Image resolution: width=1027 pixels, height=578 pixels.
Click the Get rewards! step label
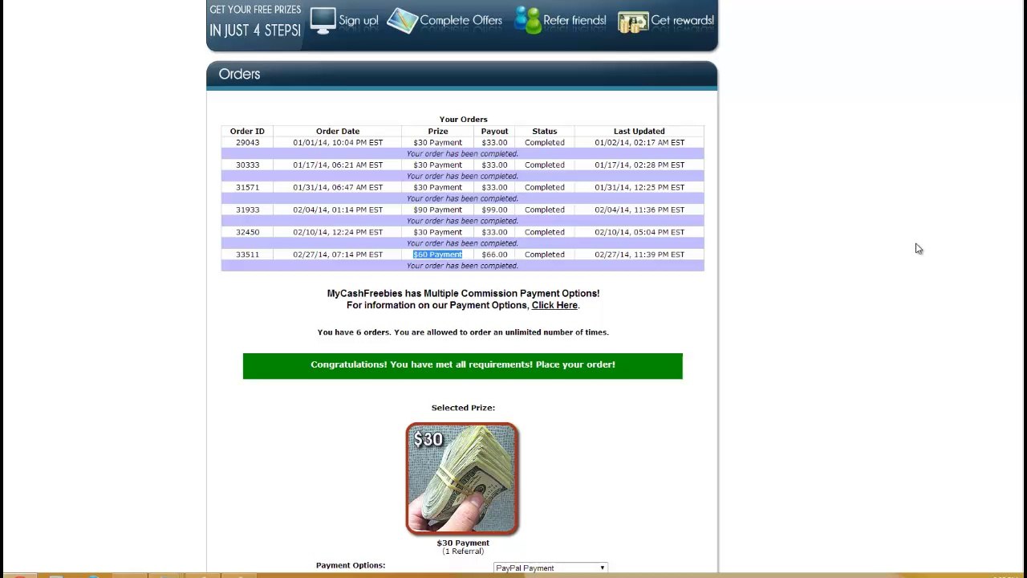tap(682, 20)
